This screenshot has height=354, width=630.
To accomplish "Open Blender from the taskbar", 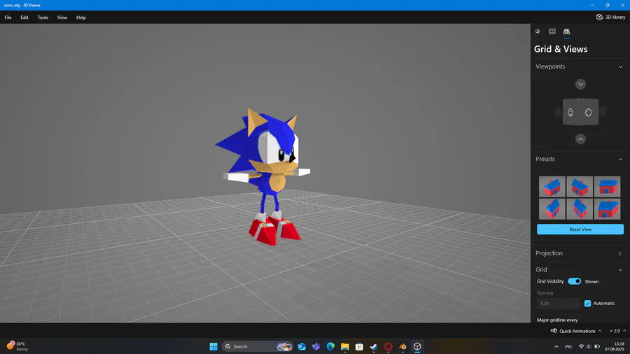I will coord(402,346).
